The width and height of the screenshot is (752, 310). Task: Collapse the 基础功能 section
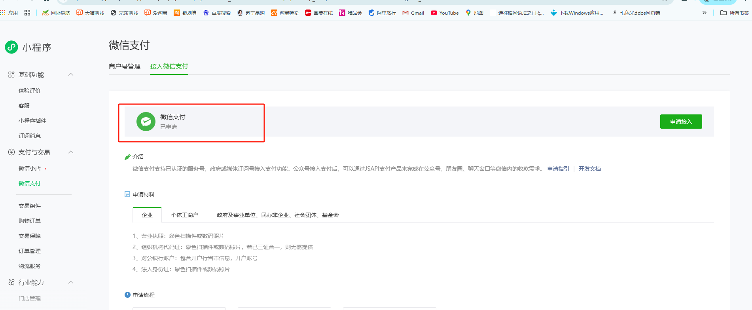(x=71, y=74)
